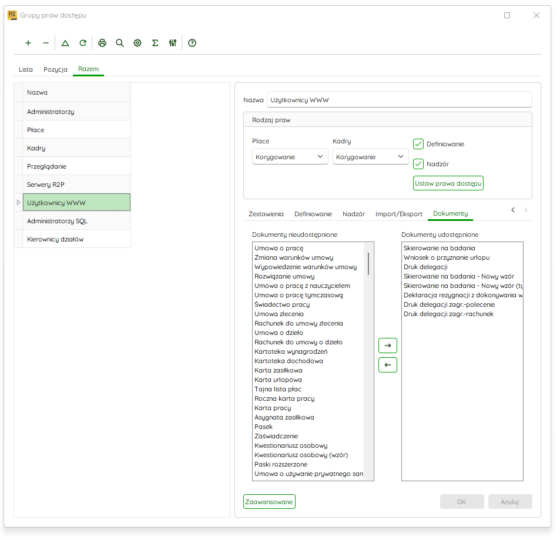Image resolution: width=560 pixels, height=540 pixels.
Task: Click into the Nazwa input field
Action: [x=399, y=100]
